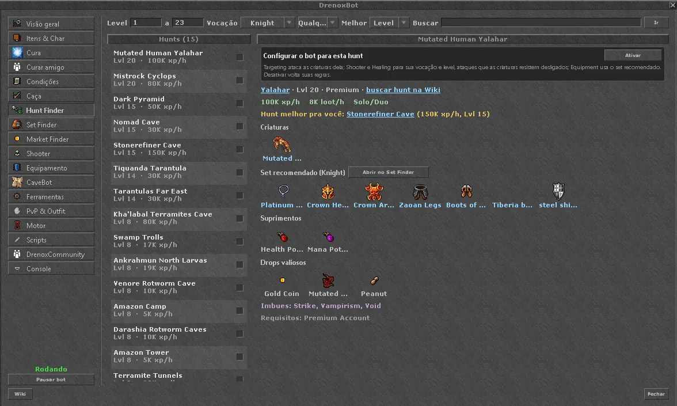This screenshot has width=677, height=406.
Task: Tick the Mistrock Cyclops checkbox
Action: click(x=239, y=81)
